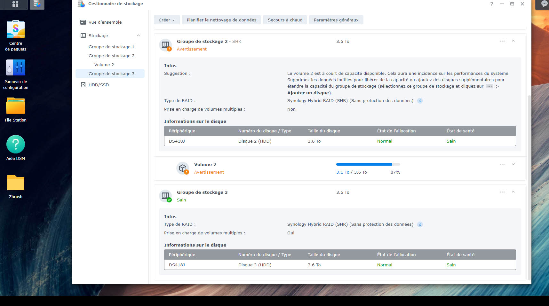This screenshot has height=306, width=549.
Task: Click the Disque 3 (HDD) table cell
Action: point(255,265)
